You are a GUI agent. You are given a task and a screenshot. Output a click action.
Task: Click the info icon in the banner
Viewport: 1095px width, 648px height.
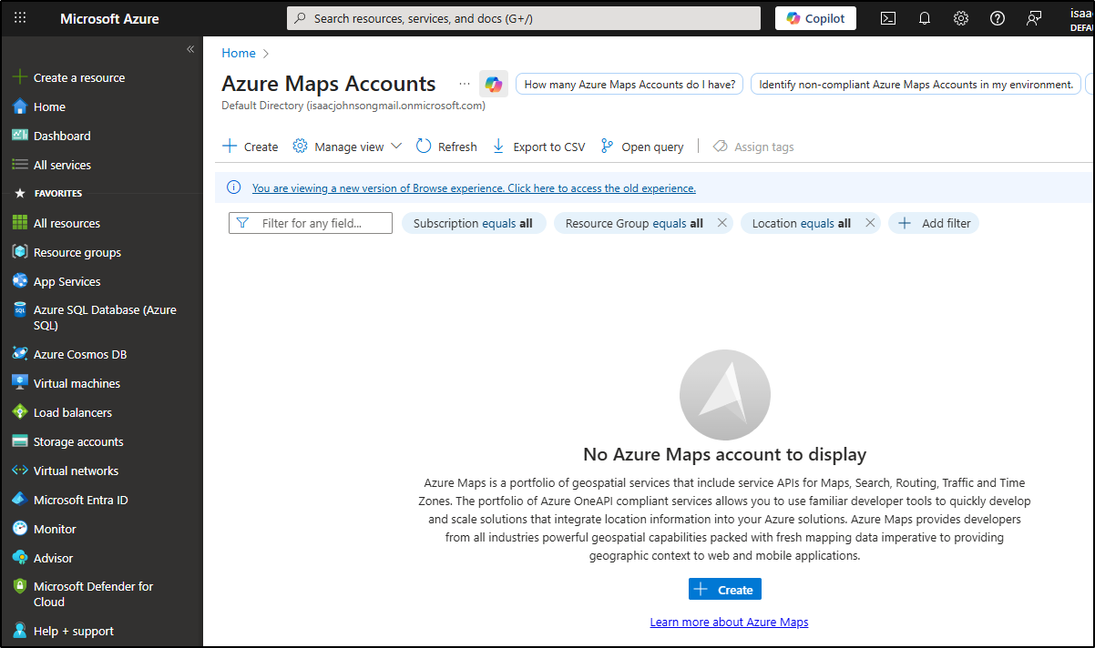click(234, 187)
